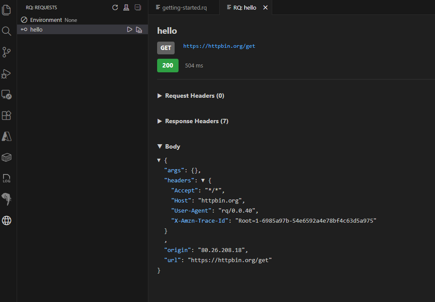Run the hello request via its play icon
The width and height of the screenshot is (435, 302).
pyautogui.click(x=130, y=29)
